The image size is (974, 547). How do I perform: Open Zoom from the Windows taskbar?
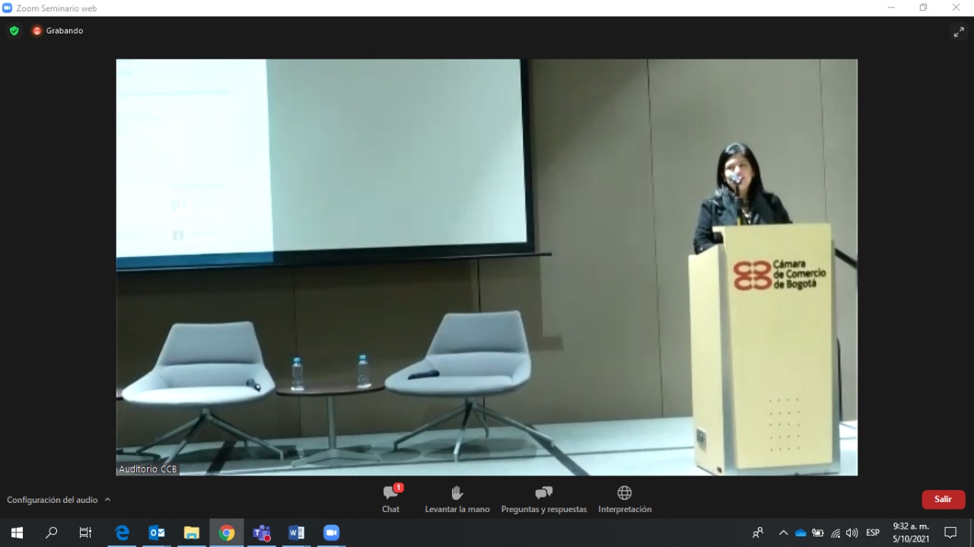click(331, 533)
